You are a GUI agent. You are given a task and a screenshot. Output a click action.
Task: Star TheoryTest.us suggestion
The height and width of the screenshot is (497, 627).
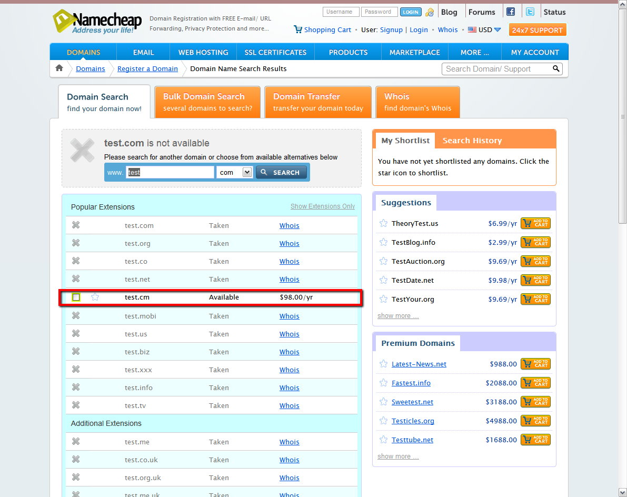click(383, 223)
